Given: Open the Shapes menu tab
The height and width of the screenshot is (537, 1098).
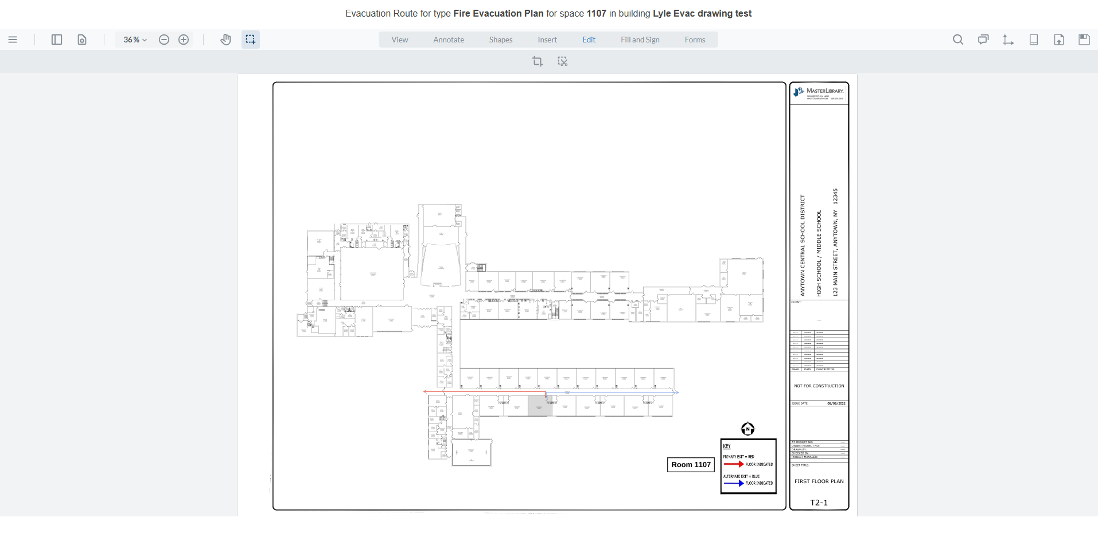Looking at the screenshot, I should 500,40.
